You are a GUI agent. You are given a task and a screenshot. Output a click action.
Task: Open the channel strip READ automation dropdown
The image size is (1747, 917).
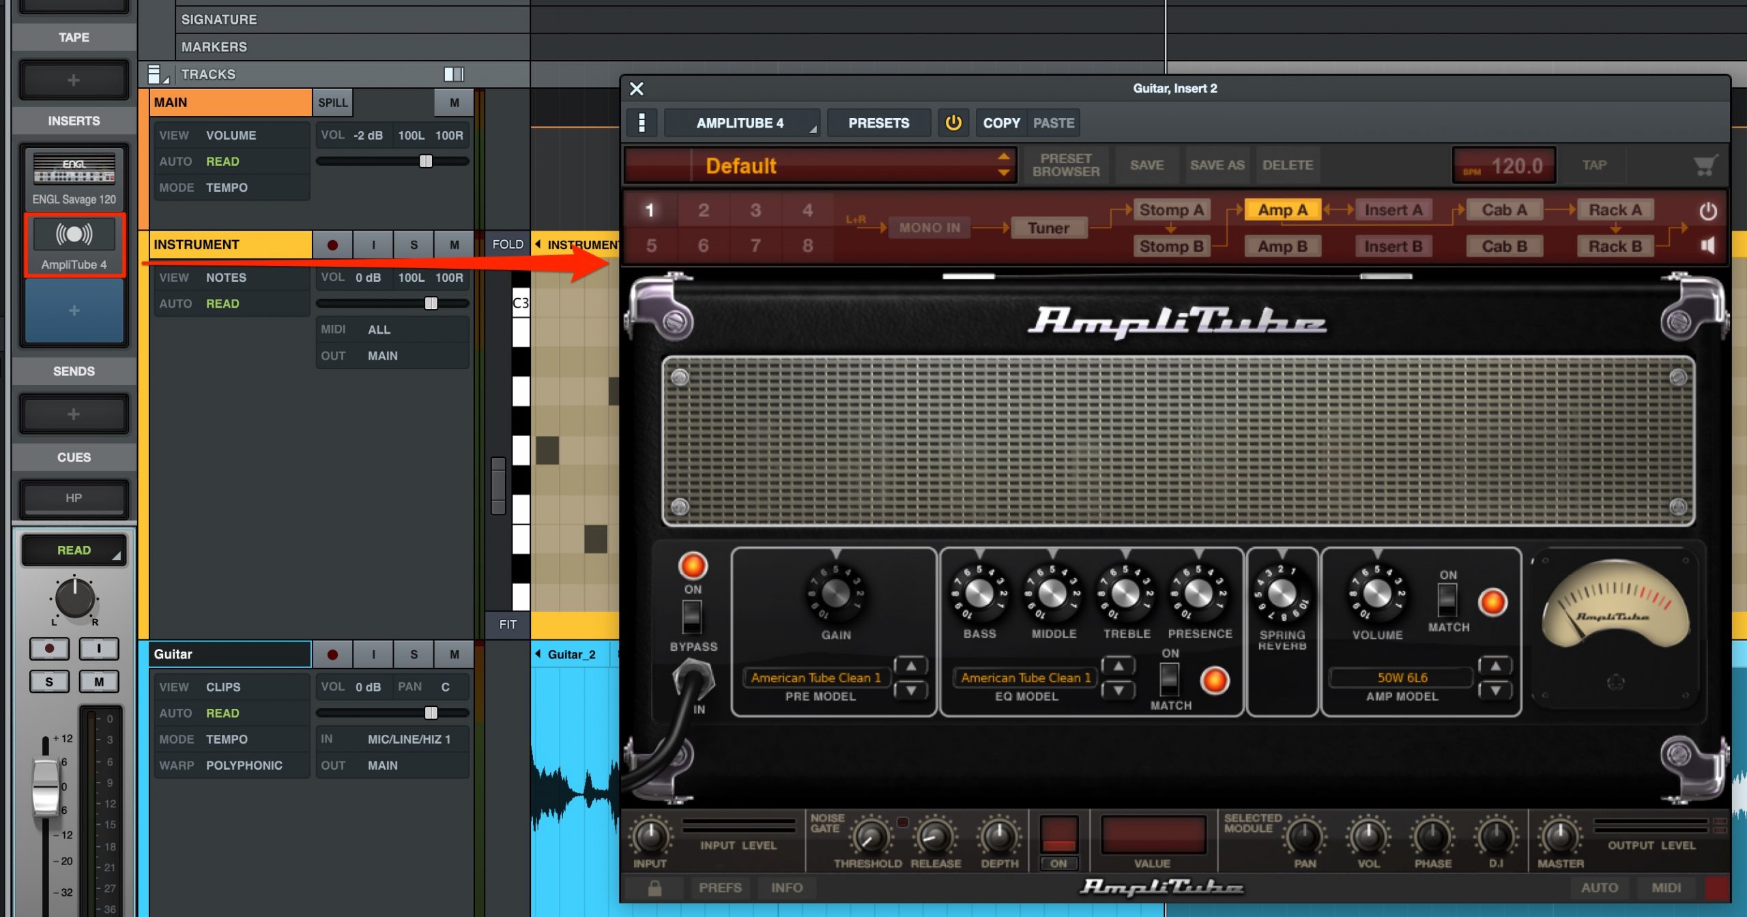(x=74, y=550)
